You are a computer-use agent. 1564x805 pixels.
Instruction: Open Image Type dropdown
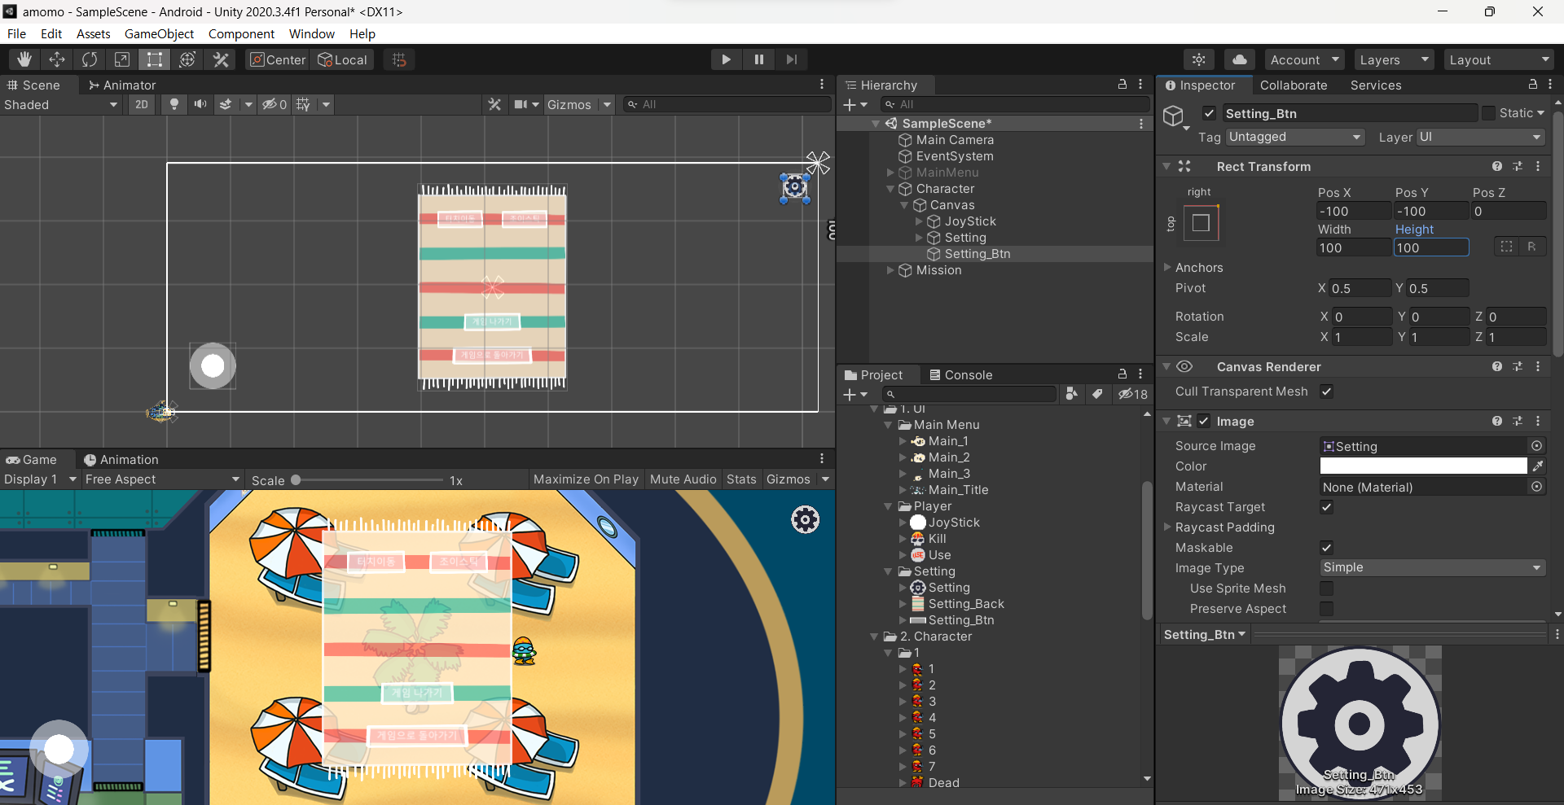click(x=1432, y=567)
